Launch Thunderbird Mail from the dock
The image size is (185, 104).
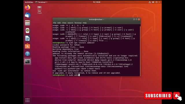(27, 15)
